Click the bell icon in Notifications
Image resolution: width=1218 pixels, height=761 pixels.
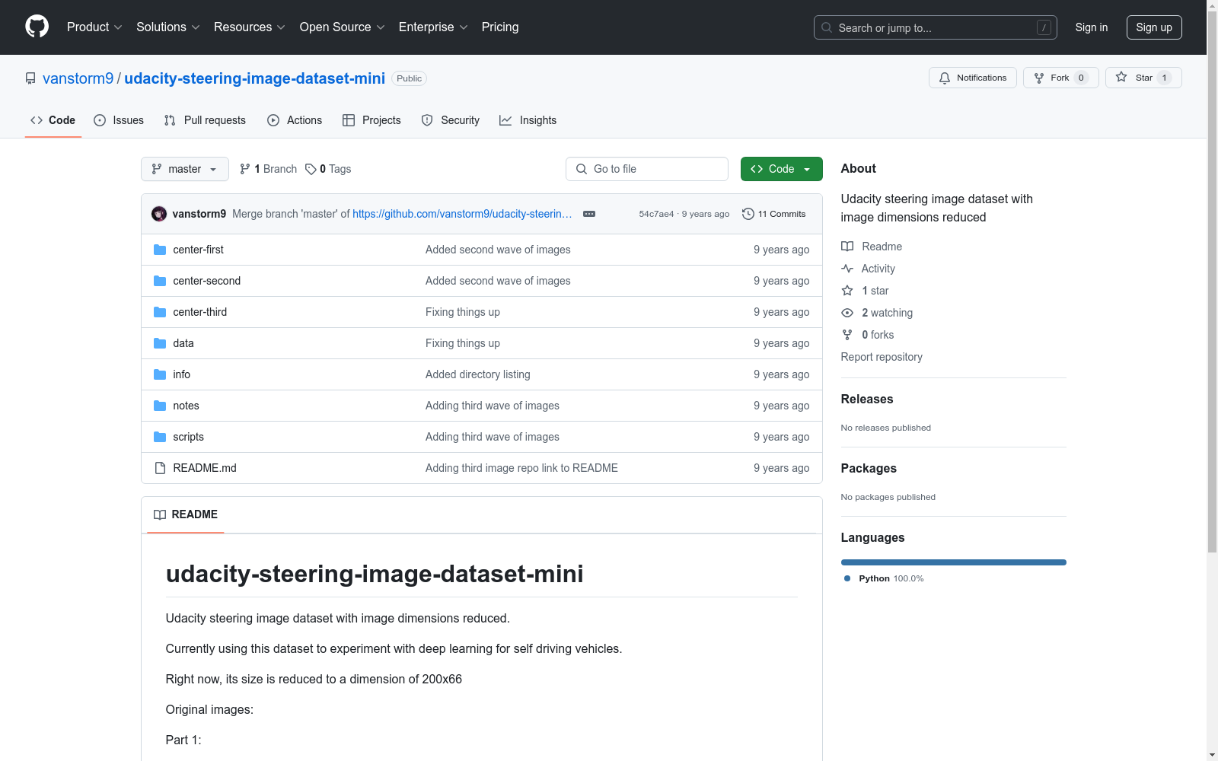[x=945, y=78]
